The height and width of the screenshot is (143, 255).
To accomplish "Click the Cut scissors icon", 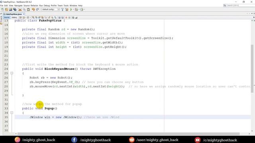I will point(20,10).
